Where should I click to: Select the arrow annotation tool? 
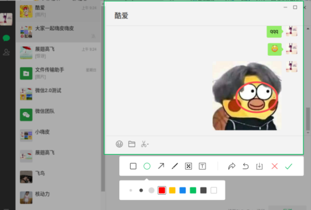pyautogui.click(x=161, y=166)
